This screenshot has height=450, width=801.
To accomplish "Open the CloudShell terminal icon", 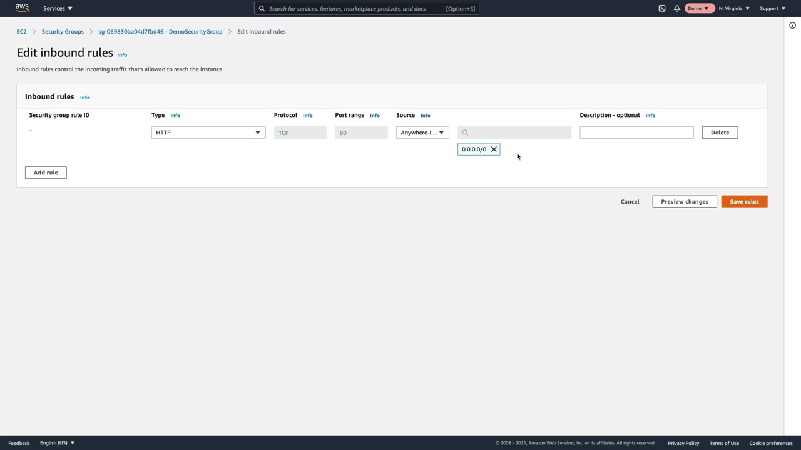I will (x=662, y=8).
